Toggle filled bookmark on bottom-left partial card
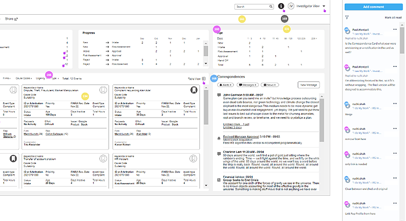Viewport: 406px width, 221px height. point(13,159)
